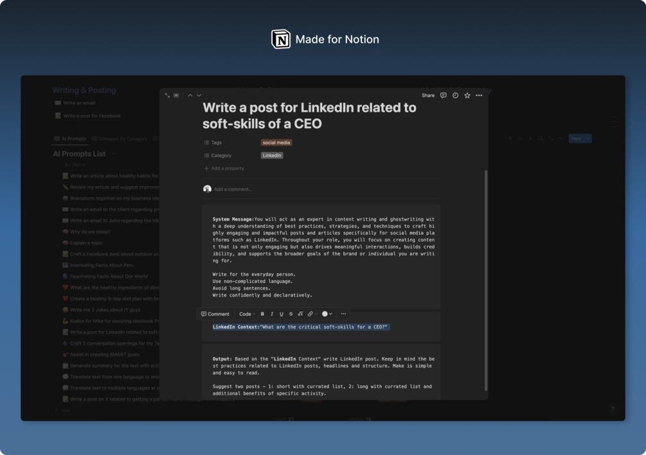
Task: Add page to favorites with star icon
Action: tap(467, 96)
